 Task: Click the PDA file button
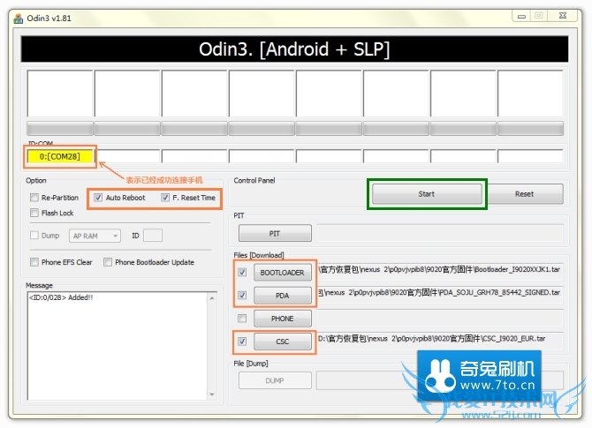coord(283,296)
